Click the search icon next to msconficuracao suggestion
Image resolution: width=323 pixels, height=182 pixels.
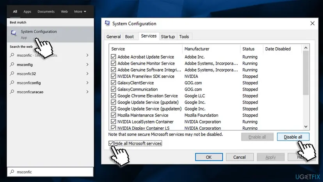click(12, 92)
